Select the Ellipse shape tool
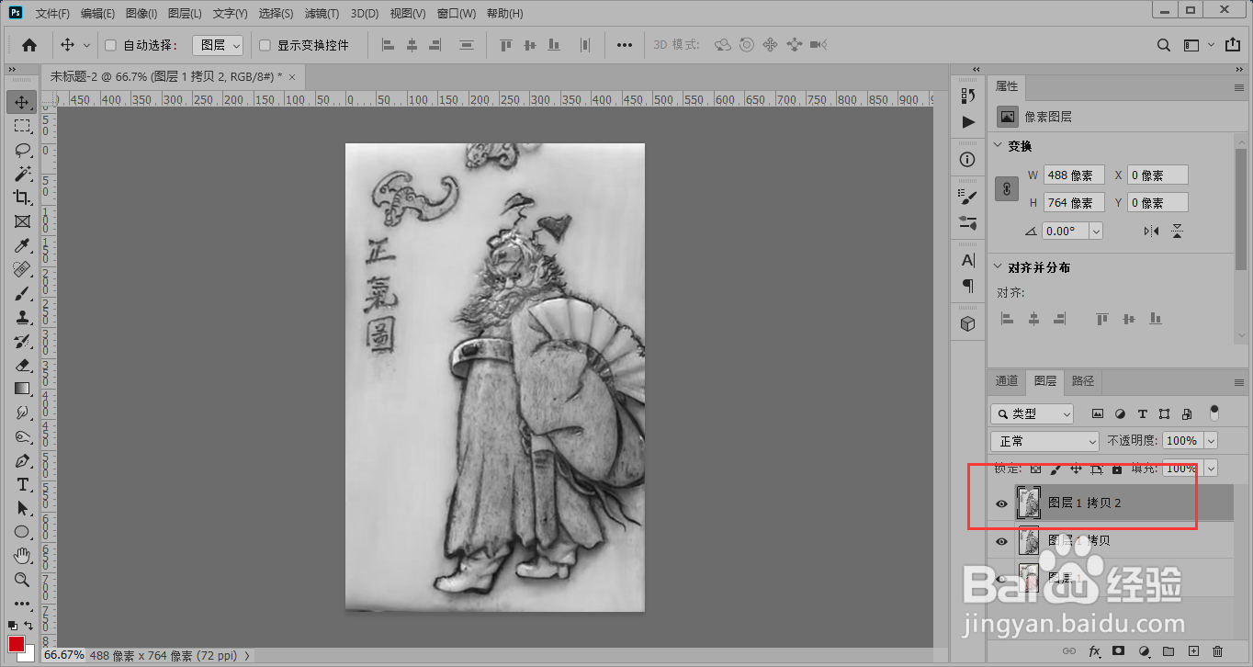 pos(22,532)
